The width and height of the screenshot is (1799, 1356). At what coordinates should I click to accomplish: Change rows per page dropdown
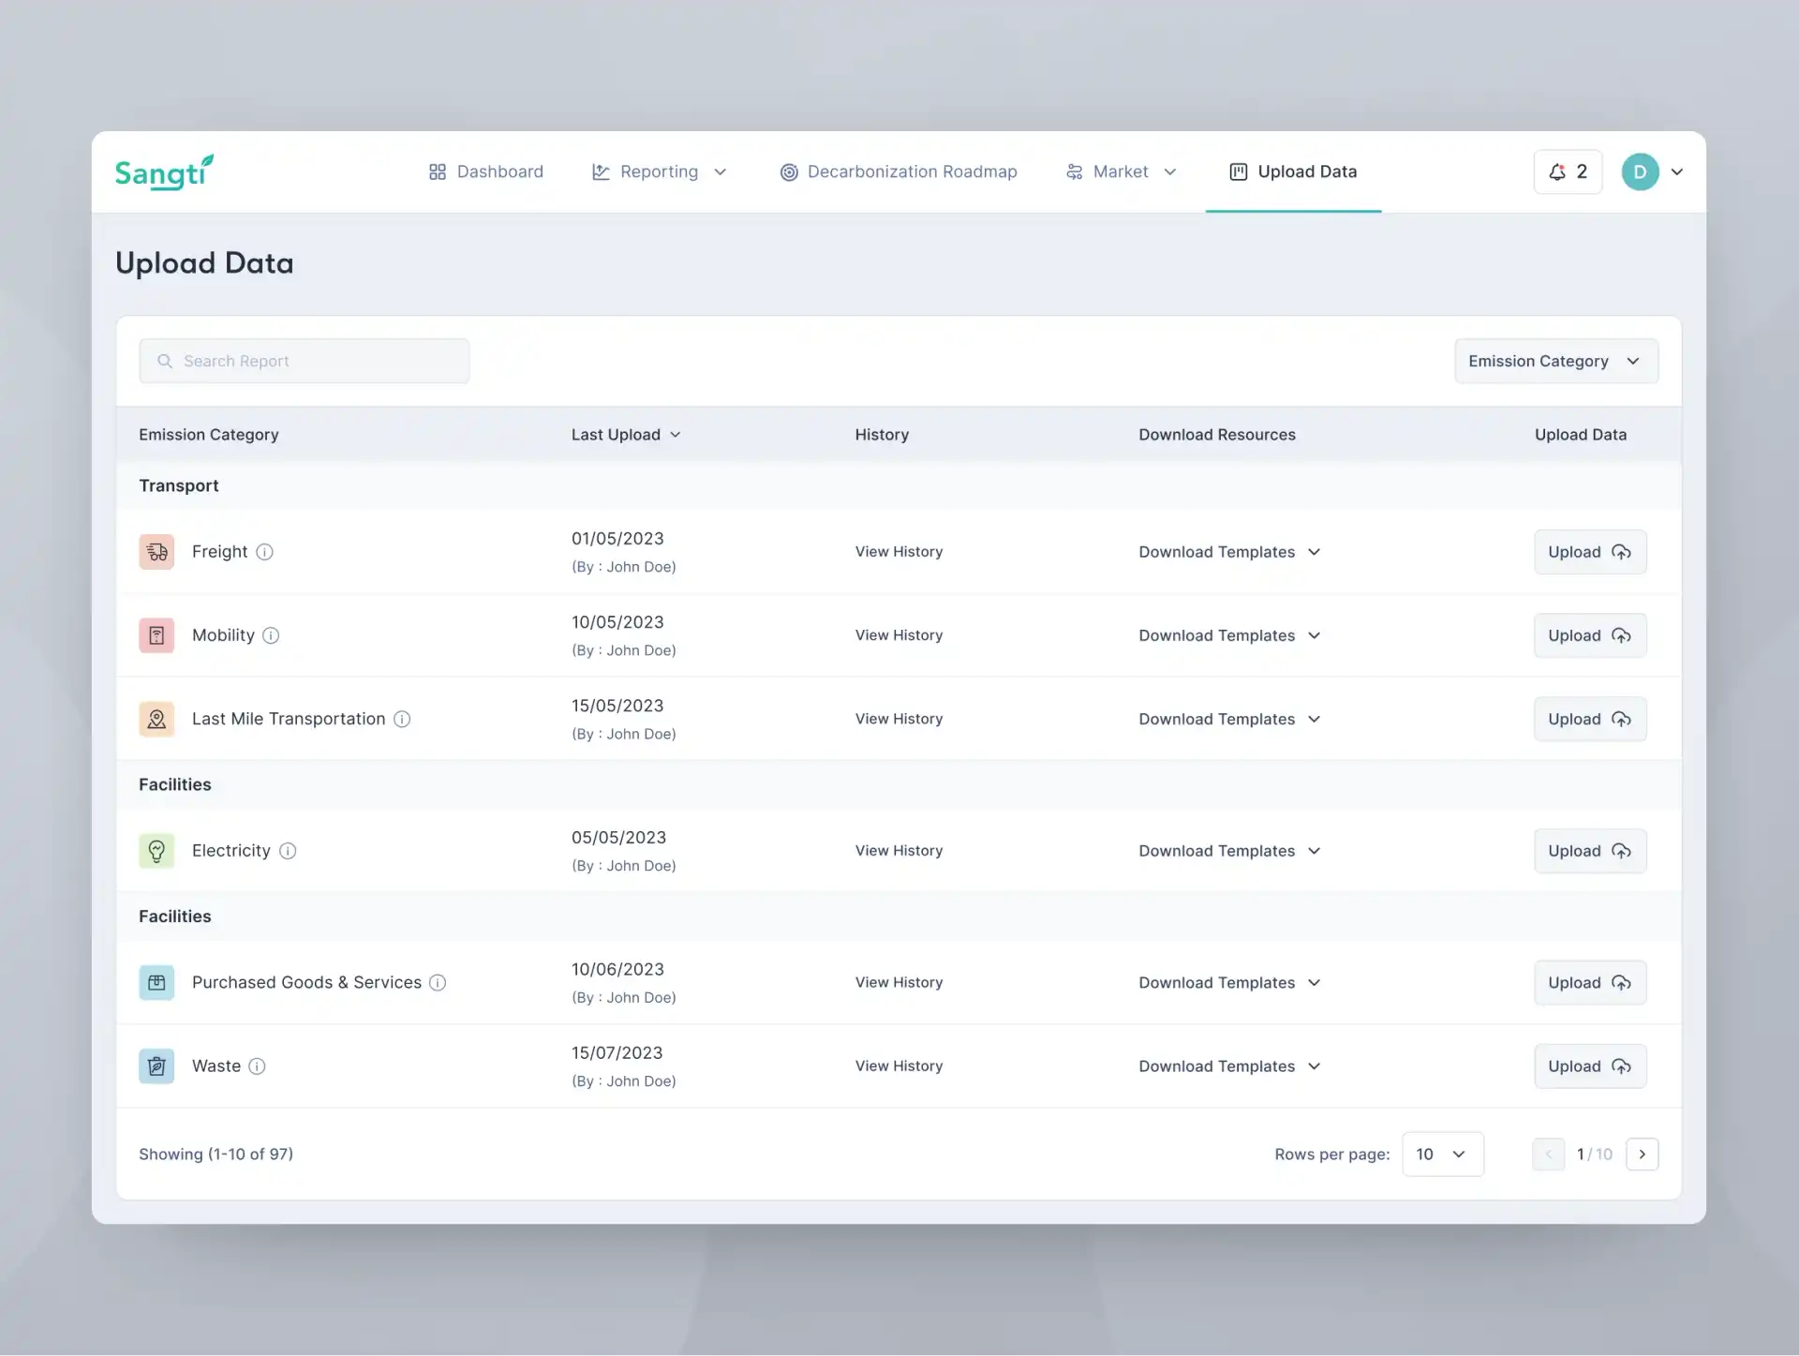[x=1443, y=1155]
